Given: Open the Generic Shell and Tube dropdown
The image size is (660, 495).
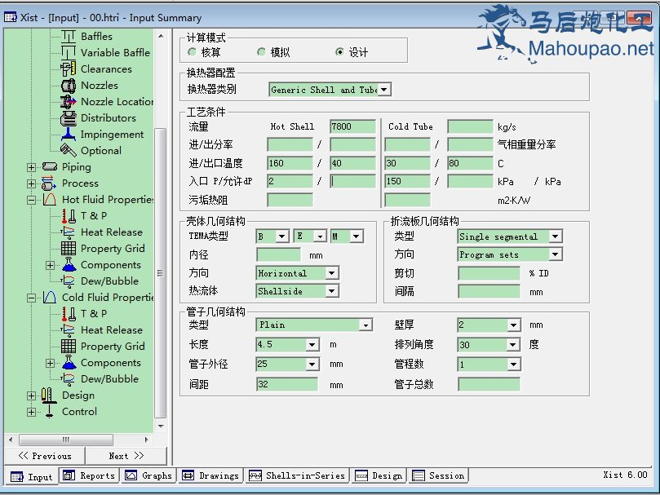Looking at the screenshot, I should click(384, 90).
